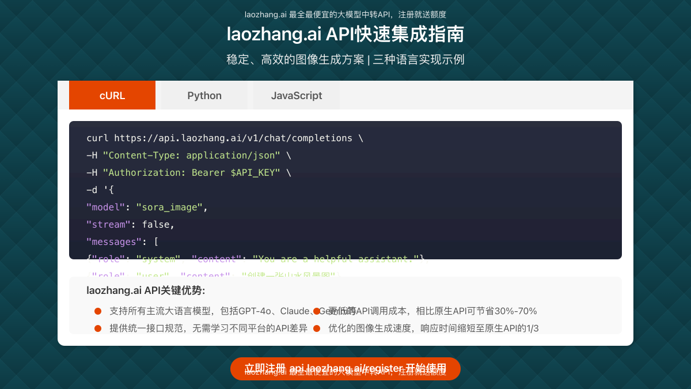691x389 pixels.
Task: Click the heading "laozhang.ai API关键优势:"
Action: click(146, 290)
